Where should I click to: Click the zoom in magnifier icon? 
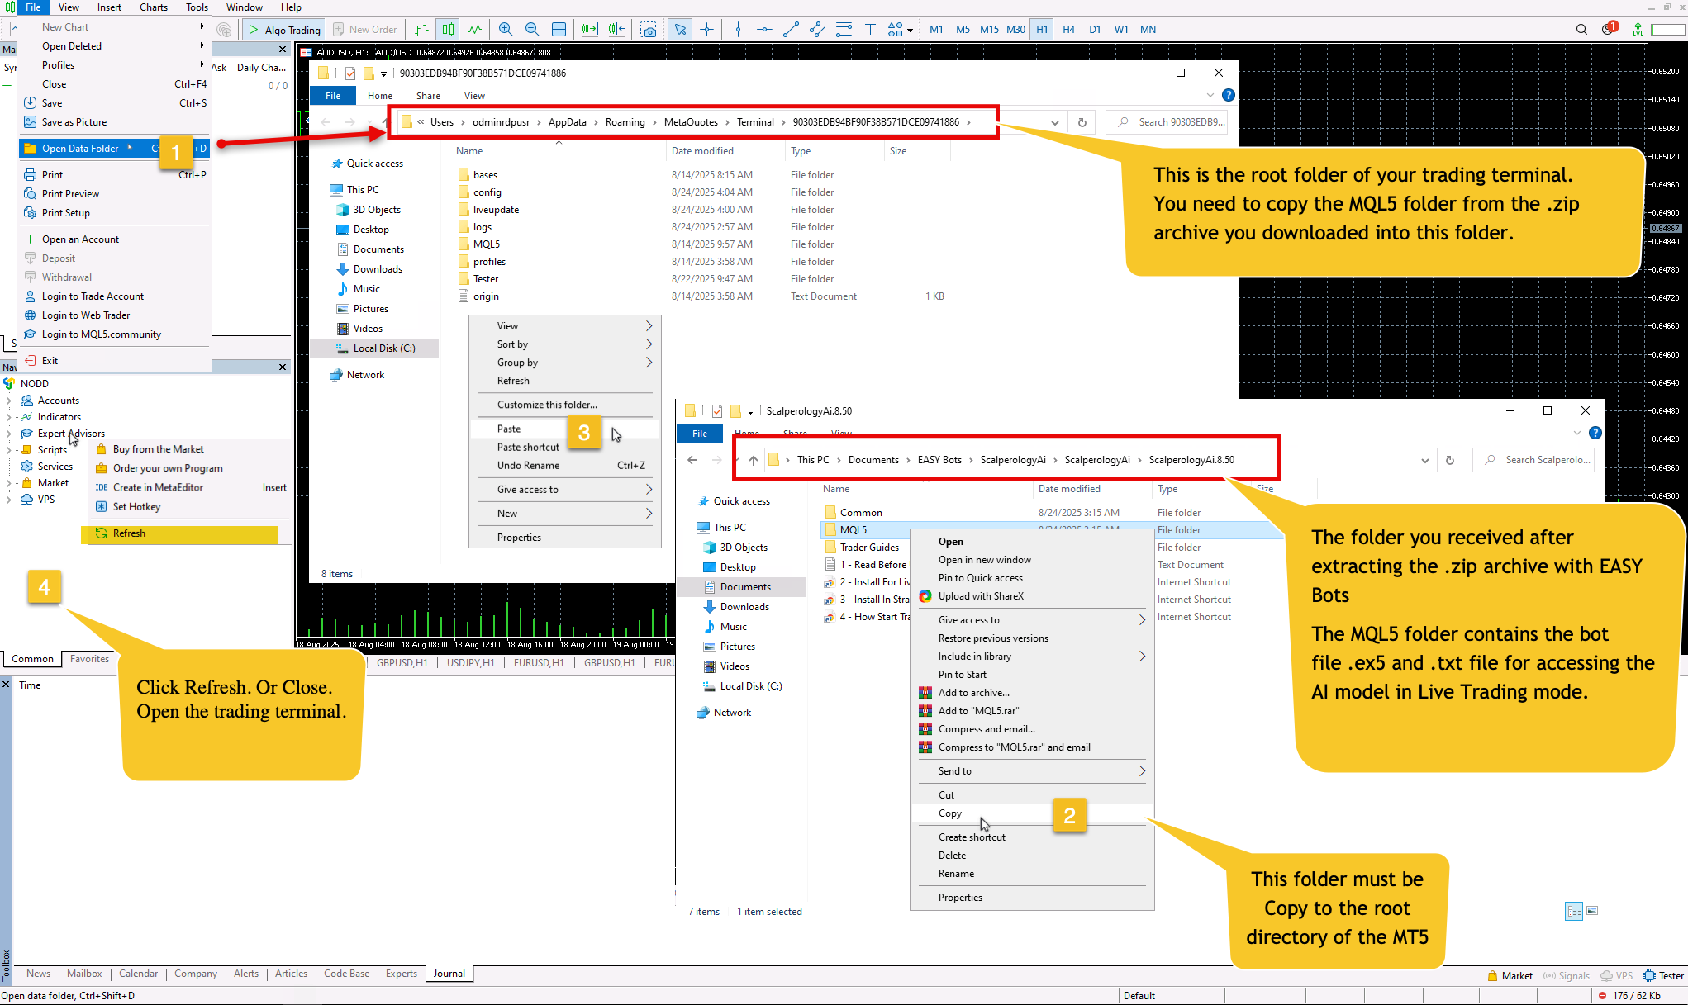(x=506, y=30)
